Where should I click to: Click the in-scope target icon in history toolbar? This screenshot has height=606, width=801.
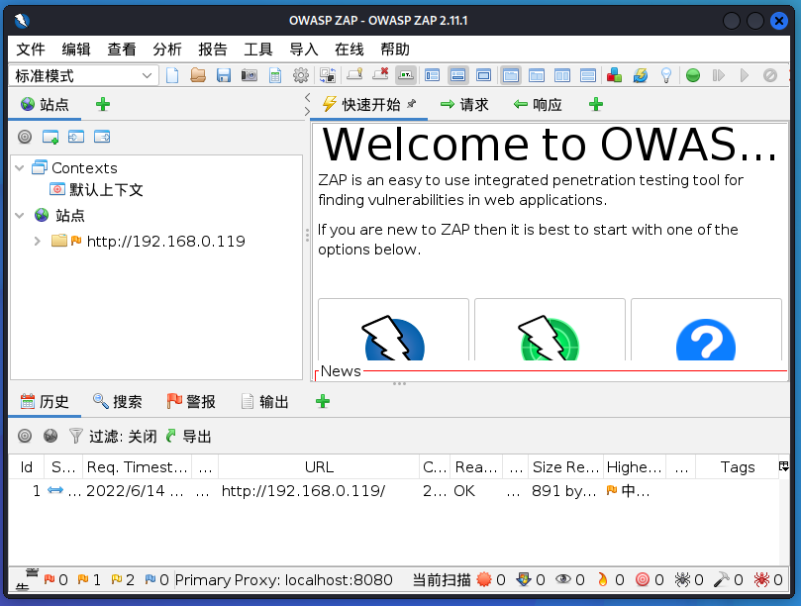pyautogui.click(x=25, y=436)
